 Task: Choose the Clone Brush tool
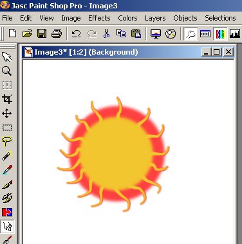(x=7, y=198)
